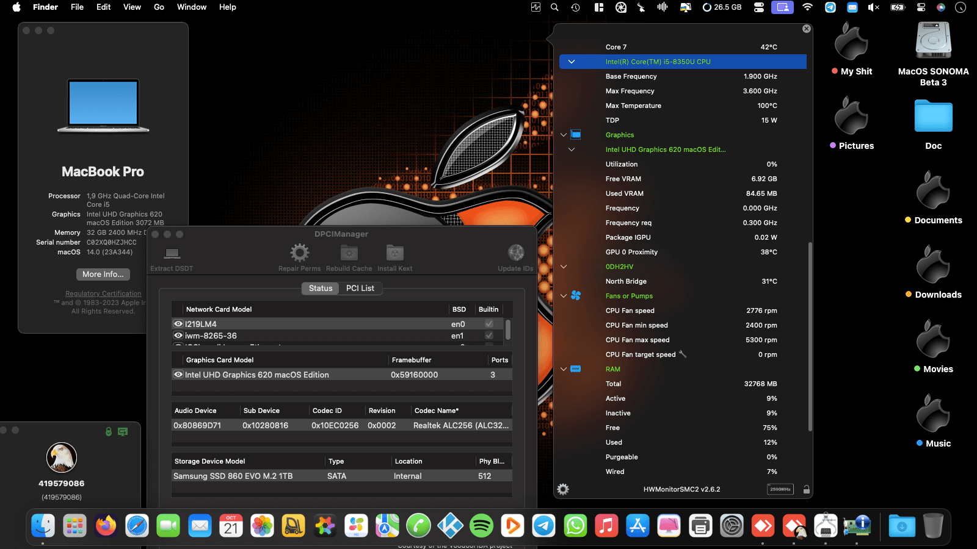
Task: Click the network card list scrollbar
Action: tap(508, 330)
